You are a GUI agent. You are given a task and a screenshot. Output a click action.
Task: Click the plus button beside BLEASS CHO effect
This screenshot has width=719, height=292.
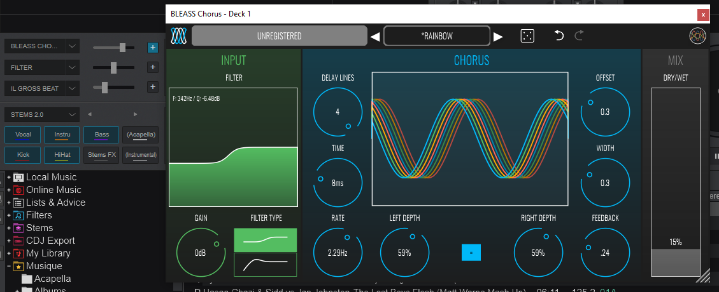[x=152, y=47]
